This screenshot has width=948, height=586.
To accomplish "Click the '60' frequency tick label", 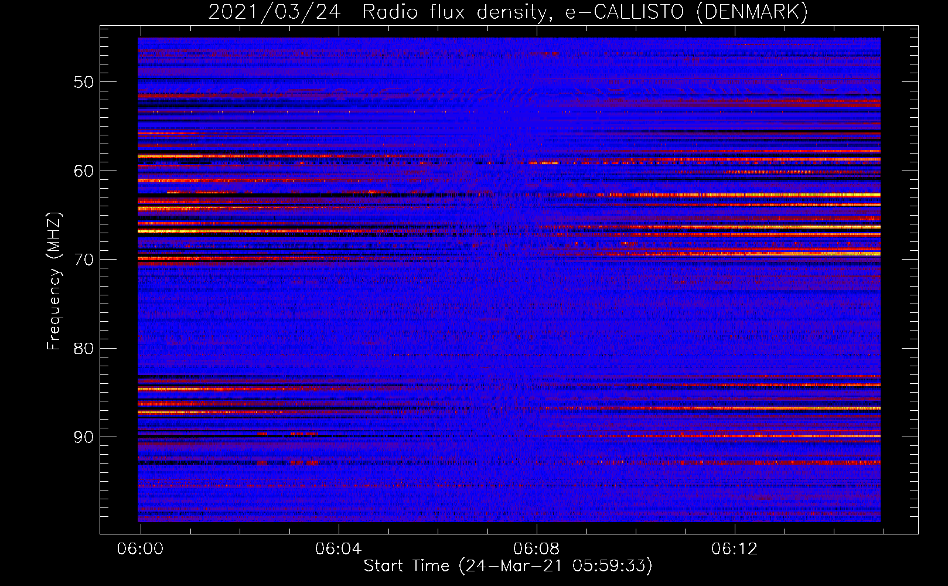I will click(x=84, y=171).
